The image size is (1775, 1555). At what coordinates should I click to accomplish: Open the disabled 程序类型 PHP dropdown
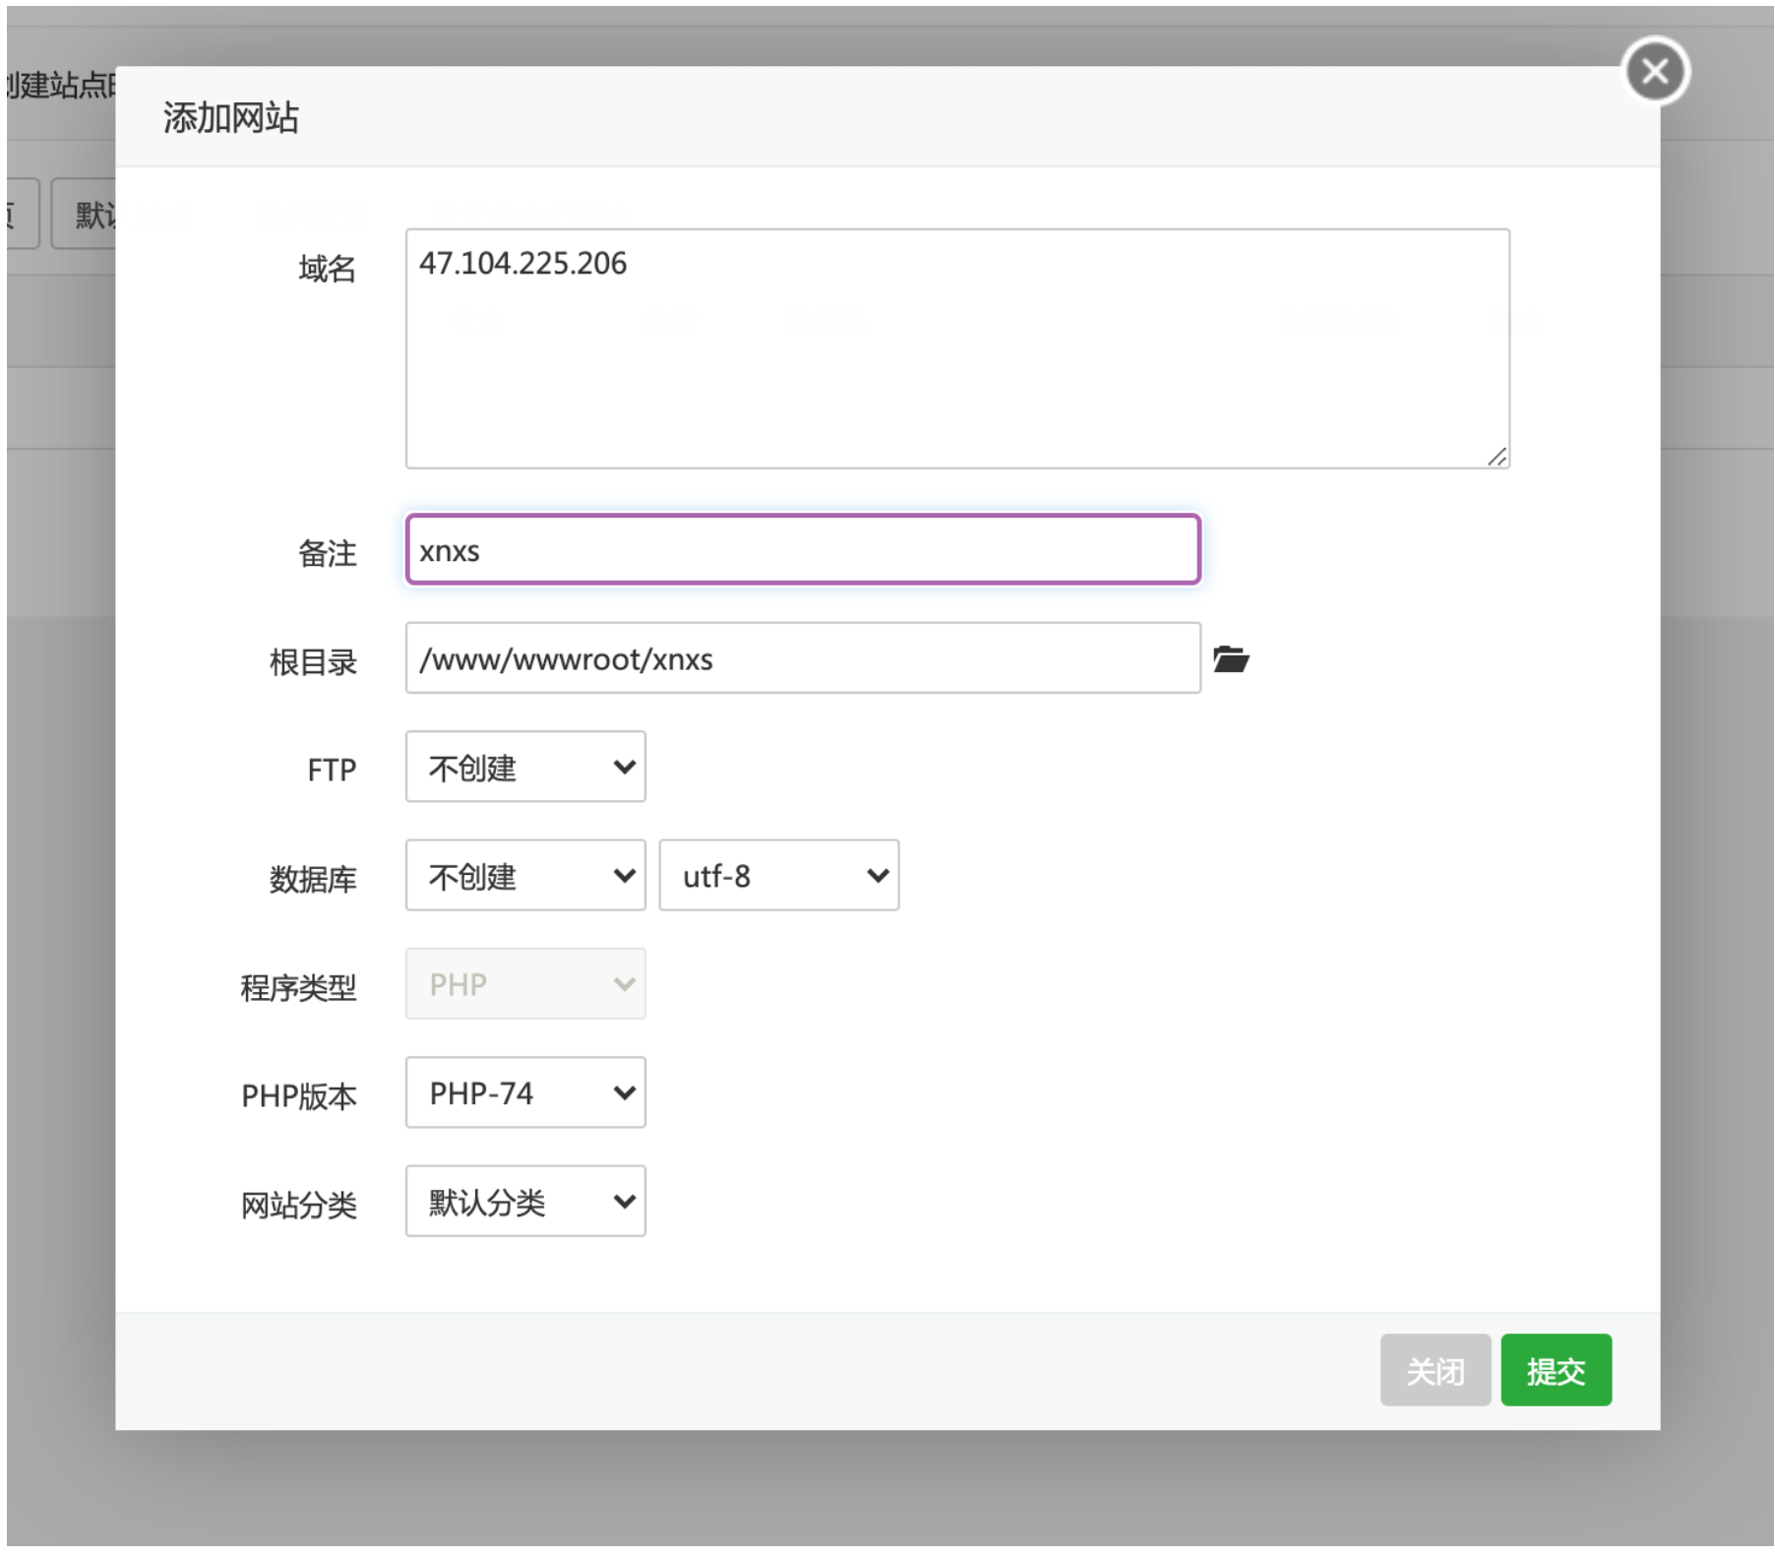(525, 984)
